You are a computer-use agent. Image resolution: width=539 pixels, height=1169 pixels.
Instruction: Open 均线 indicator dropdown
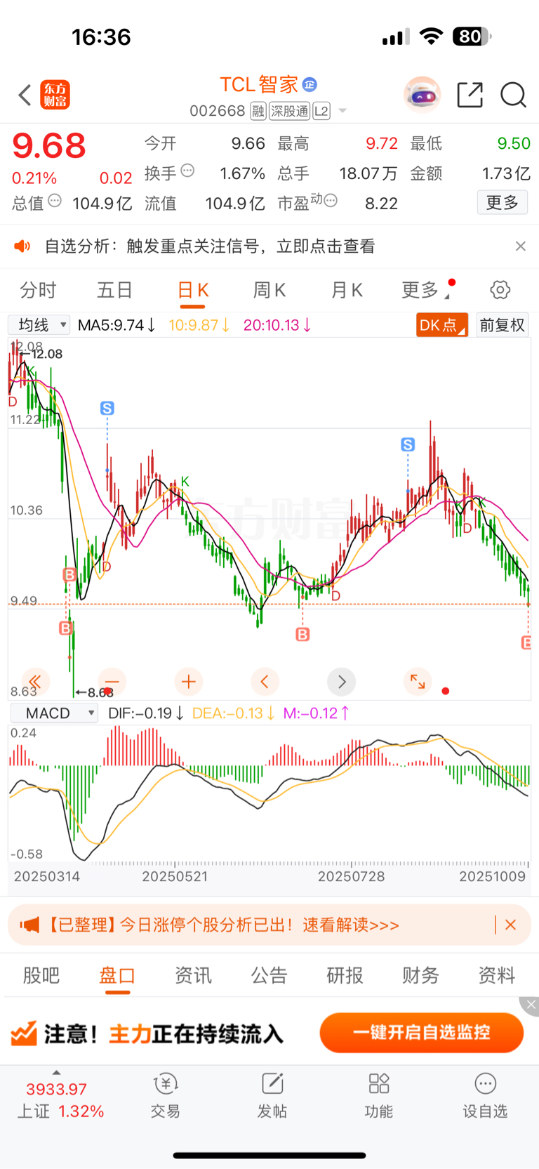click(39, 325)
